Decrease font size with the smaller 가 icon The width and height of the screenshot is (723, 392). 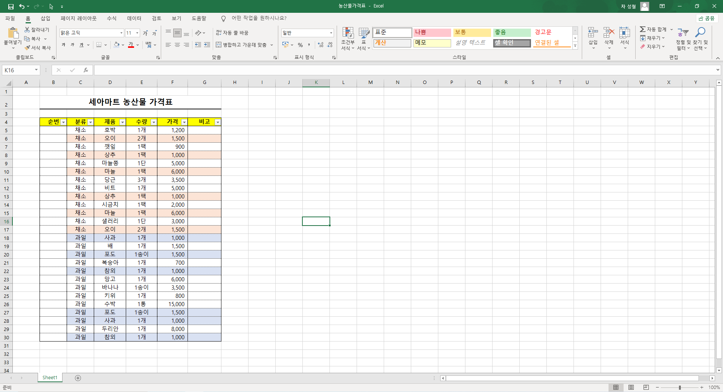pos(154,33)
